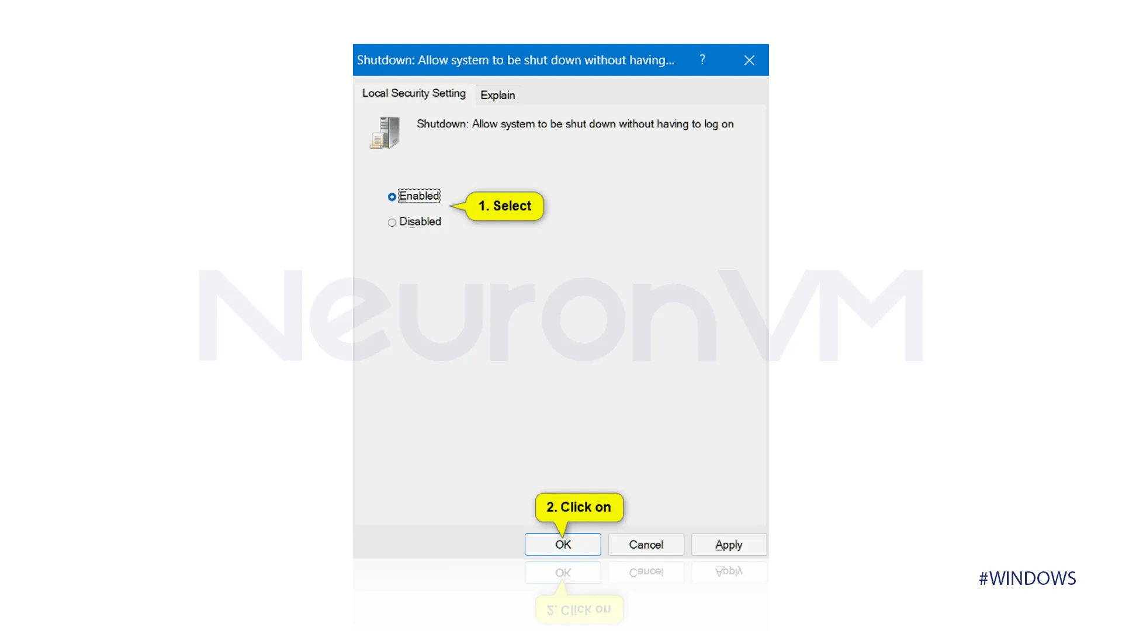Close the shutdown policy dialog
The height and width of the screenshot is (631, 1122).
747,60
